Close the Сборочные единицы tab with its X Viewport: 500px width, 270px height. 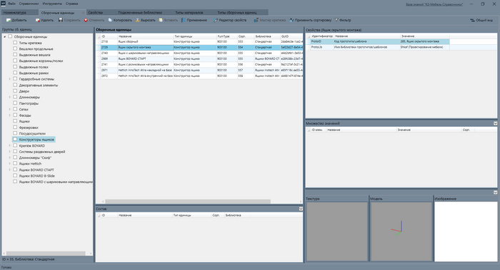(84, 13)
